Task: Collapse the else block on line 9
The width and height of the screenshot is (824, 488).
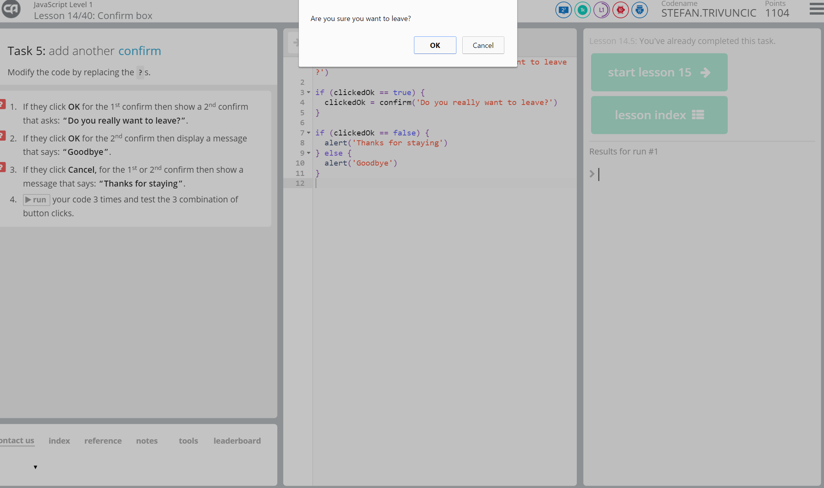Action: (x=309, y=153)
